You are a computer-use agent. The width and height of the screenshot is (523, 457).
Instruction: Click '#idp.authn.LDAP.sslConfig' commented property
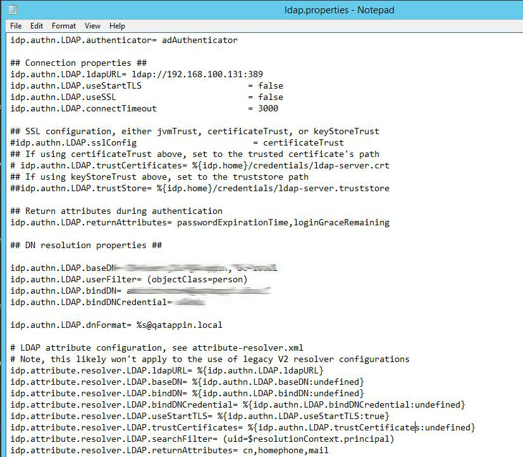coord(73,143)
